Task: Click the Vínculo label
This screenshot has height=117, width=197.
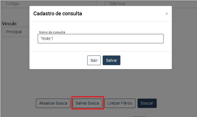Action: pyautogui.click(x=9, y=24)
